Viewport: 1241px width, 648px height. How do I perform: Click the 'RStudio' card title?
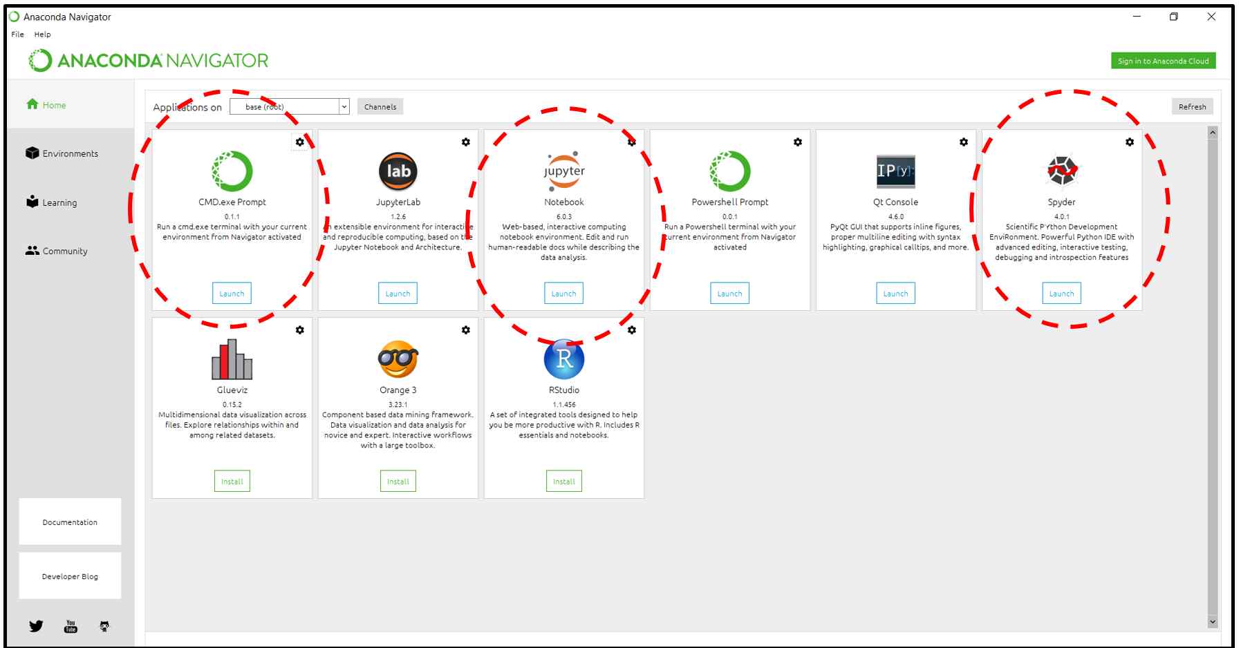click(x=563, y=390)
